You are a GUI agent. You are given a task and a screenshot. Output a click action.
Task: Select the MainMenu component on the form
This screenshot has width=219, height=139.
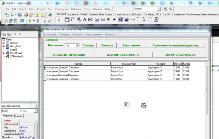[126, 104]
